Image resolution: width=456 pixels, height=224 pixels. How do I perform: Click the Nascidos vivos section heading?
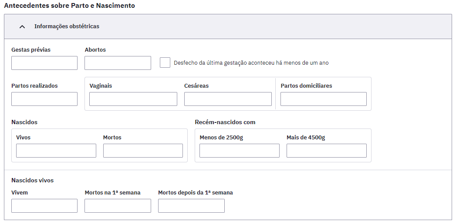click(33, 180)
